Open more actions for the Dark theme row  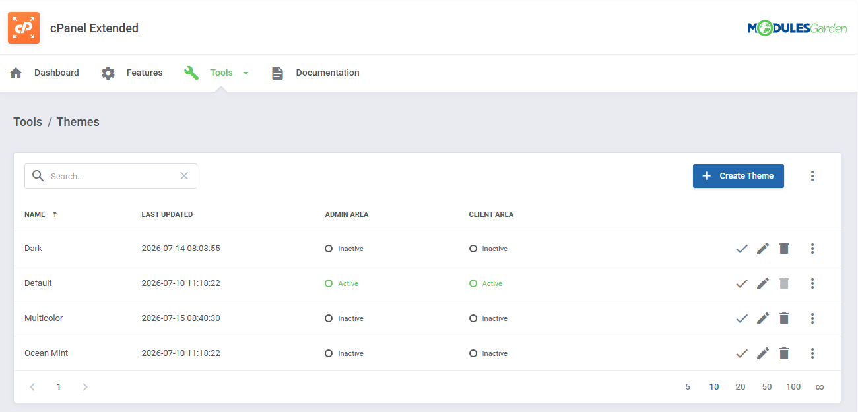point(812,249)
